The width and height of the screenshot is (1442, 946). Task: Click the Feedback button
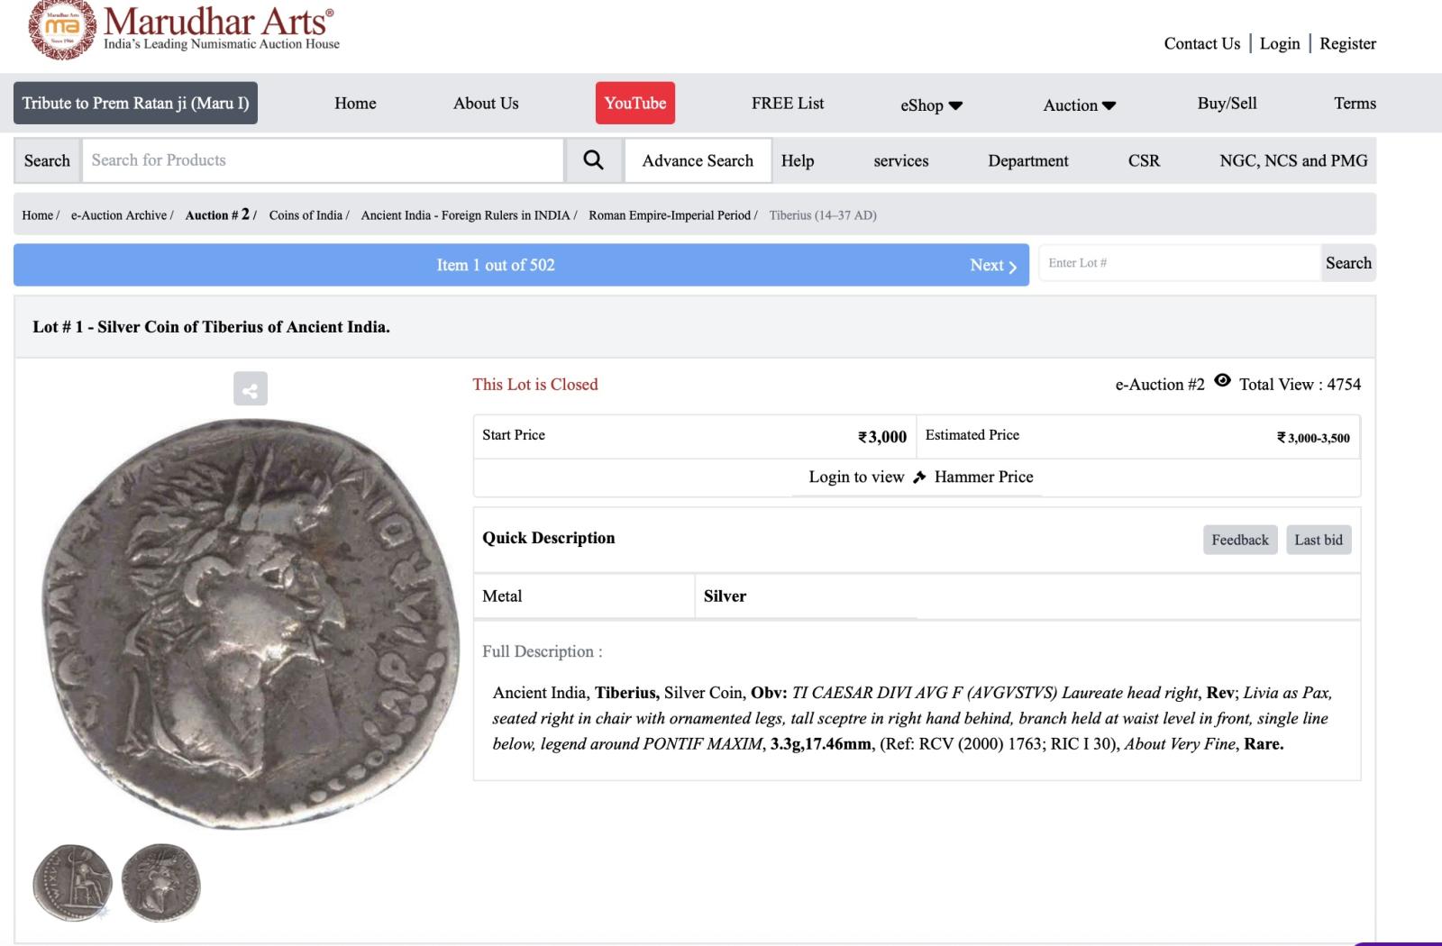click(1239, 540)
